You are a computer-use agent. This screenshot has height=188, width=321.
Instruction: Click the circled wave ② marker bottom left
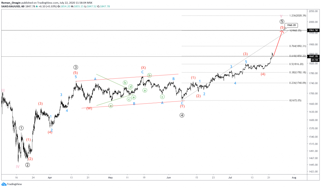click(x=27, y=164)
